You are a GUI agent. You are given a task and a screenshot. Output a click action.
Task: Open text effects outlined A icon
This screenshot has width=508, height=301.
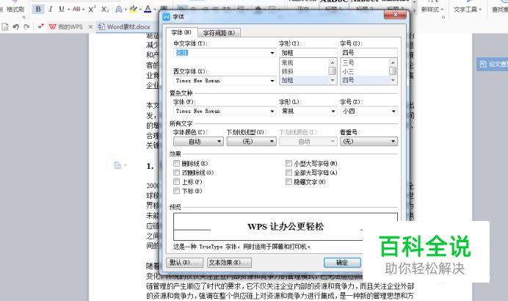[119, 10]
